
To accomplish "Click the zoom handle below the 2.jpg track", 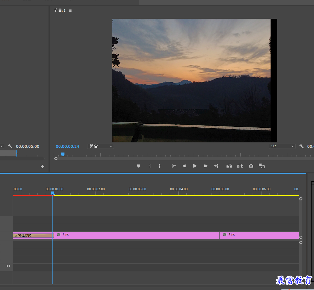I will tap(301, 242).
